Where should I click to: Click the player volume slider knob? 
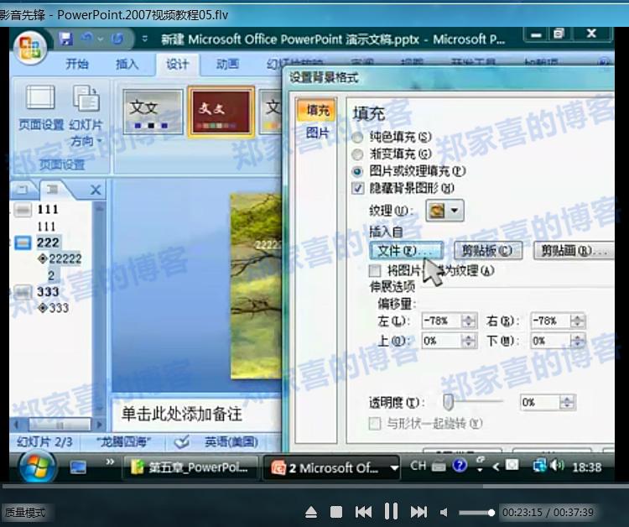(x=491, y=513)
